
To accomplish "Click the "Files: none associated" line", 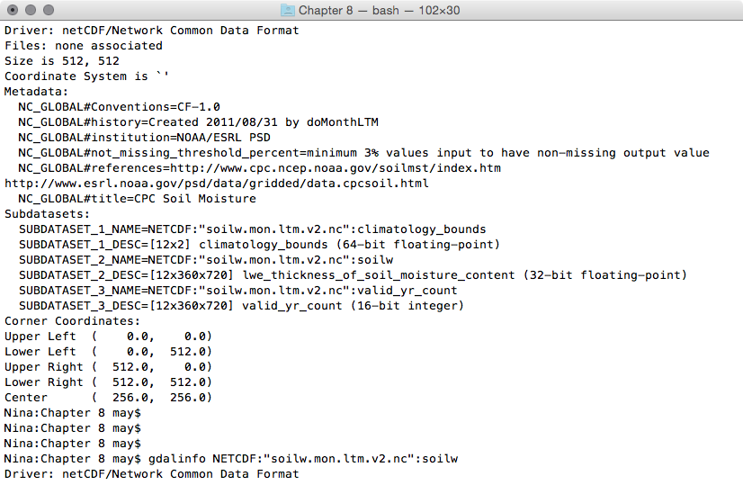I will pos(84,45).
